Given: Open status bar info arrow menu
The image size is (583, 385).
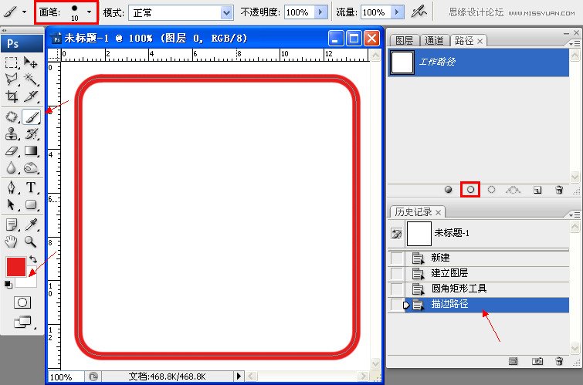Looking at the screenshot, I should (239, 376).
